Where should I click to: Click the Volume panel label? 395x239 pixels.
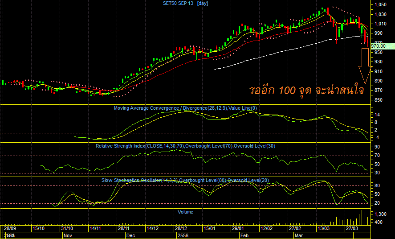(x=185, y=212)
